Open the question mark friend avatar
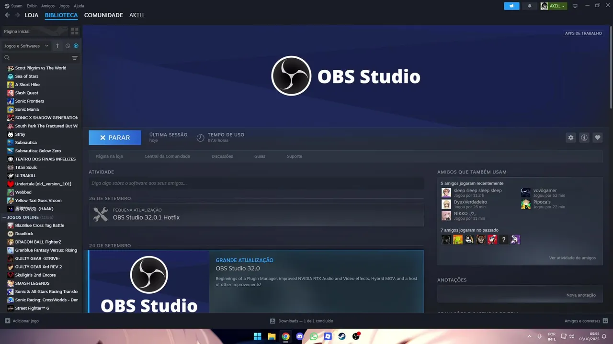Viewport: 613px width, 344px height. [x=504, y=239]
